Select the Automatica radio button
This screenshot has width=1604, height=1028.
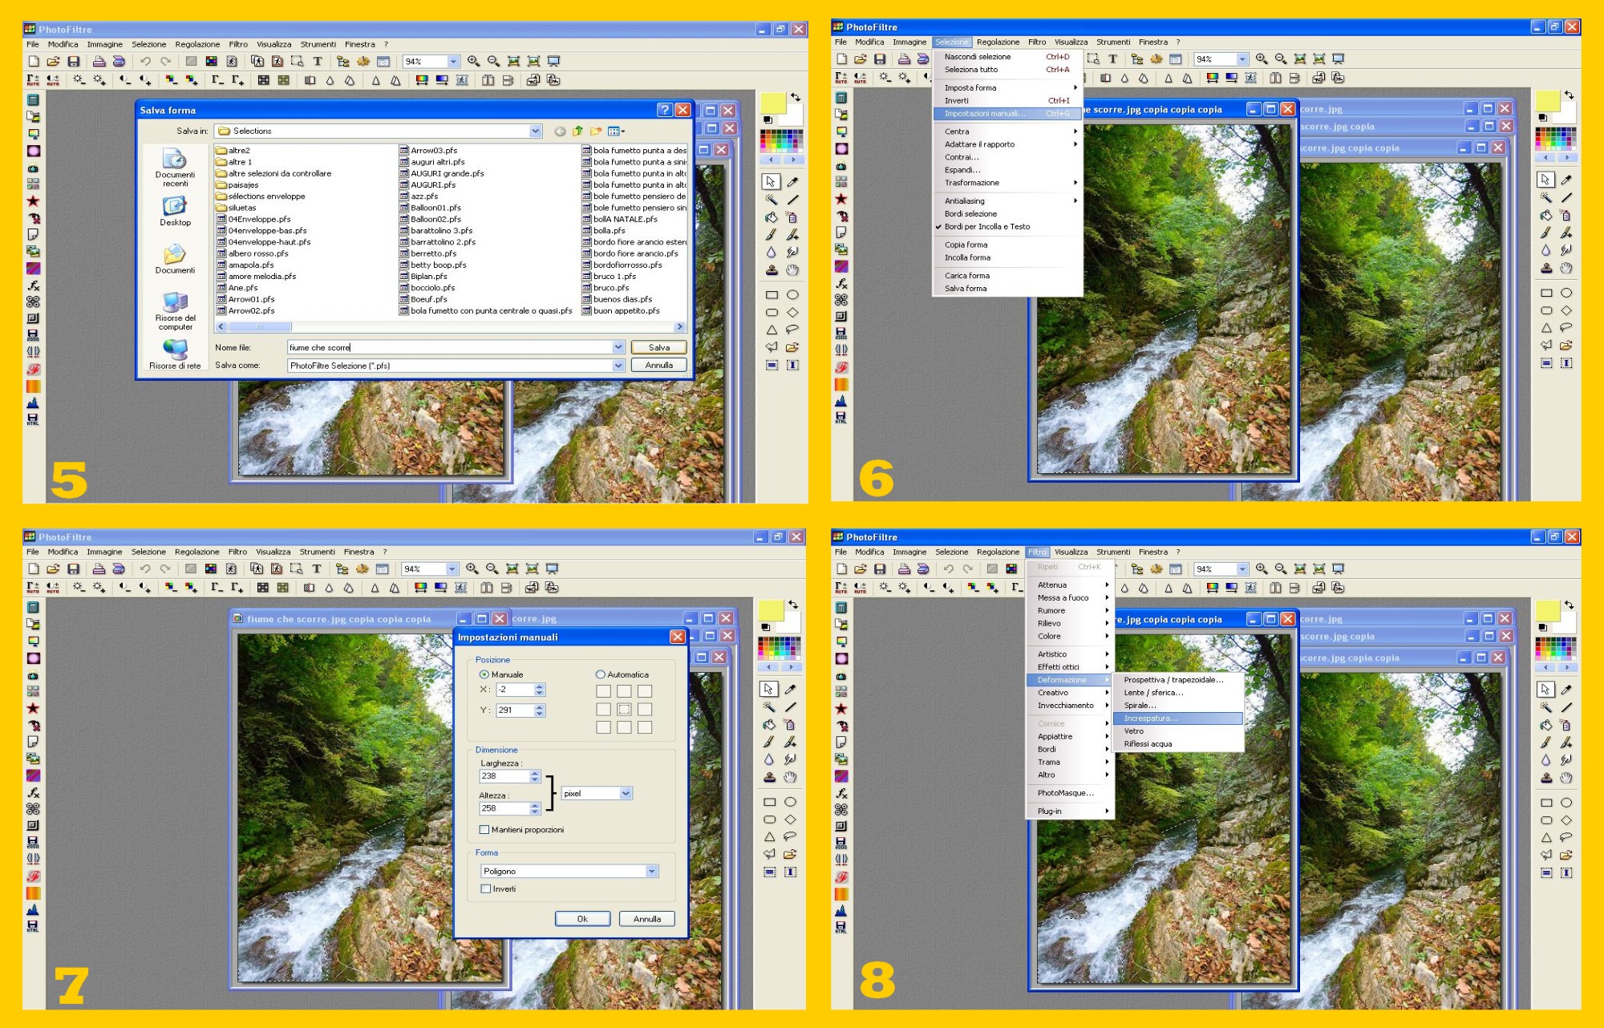(600, 674)
